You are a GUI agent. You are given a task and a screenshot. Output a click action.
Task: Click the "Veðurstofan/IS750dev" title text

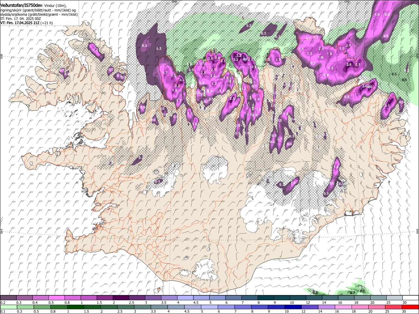(x=21, y=6)
